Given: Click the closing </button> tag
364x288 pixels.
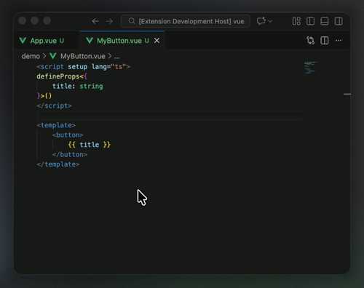Looking at the screenshot, I should [x=70, y=154].
